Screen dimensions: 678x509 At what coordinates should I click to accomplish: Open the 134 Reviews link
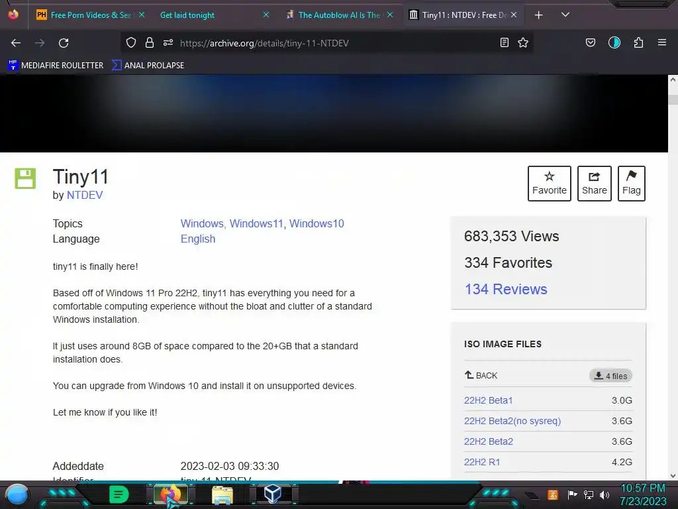point(506,289)
